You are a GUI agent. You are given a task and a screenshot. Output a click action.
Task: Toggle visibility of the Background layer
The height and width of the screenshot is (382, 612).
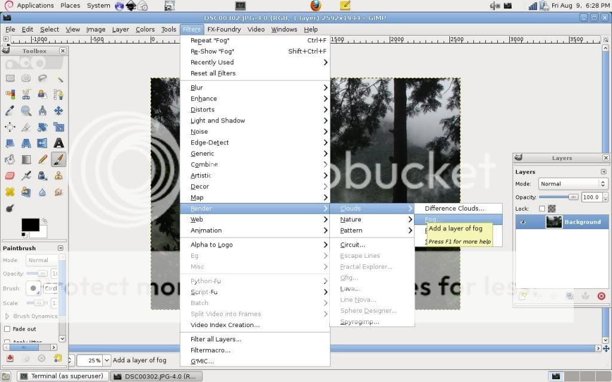click(522, 221)
